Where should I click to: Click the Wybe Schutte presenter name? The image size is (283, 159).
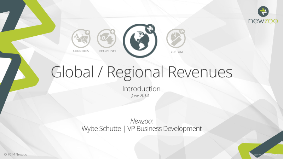coord(101,129)
